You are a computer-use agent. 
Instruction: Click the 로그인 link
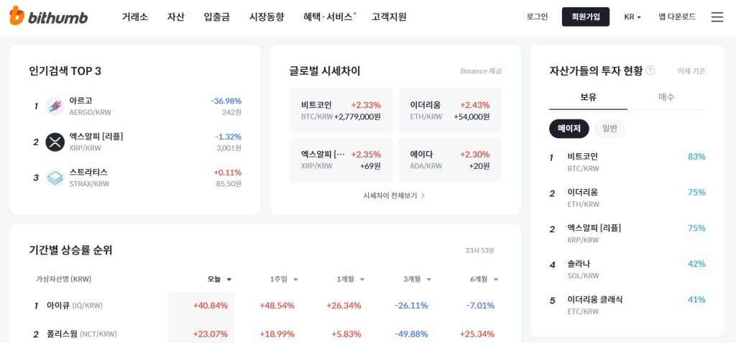click(537, 17)
